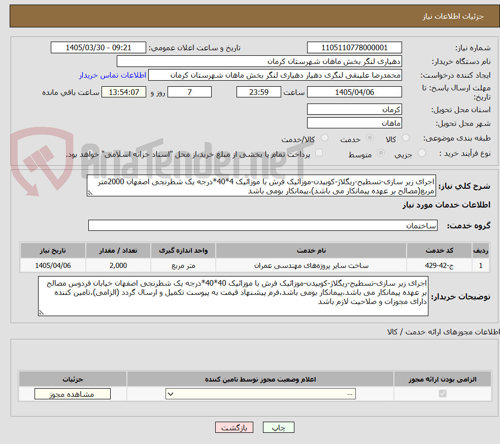Click service name ساخت سایر پروژه‌های مهندسی عمران
The width and height of the screenshot is (500, 444).
(311, 265)
